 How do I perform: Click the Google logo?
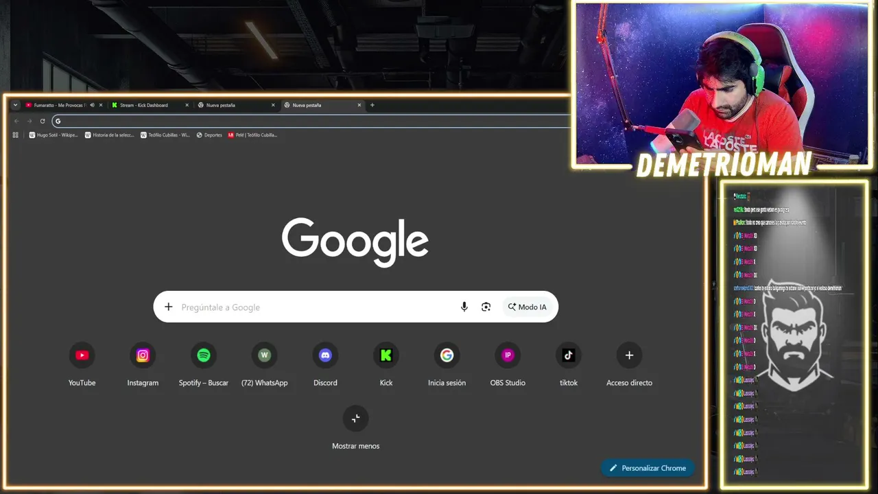pos(355,241)
